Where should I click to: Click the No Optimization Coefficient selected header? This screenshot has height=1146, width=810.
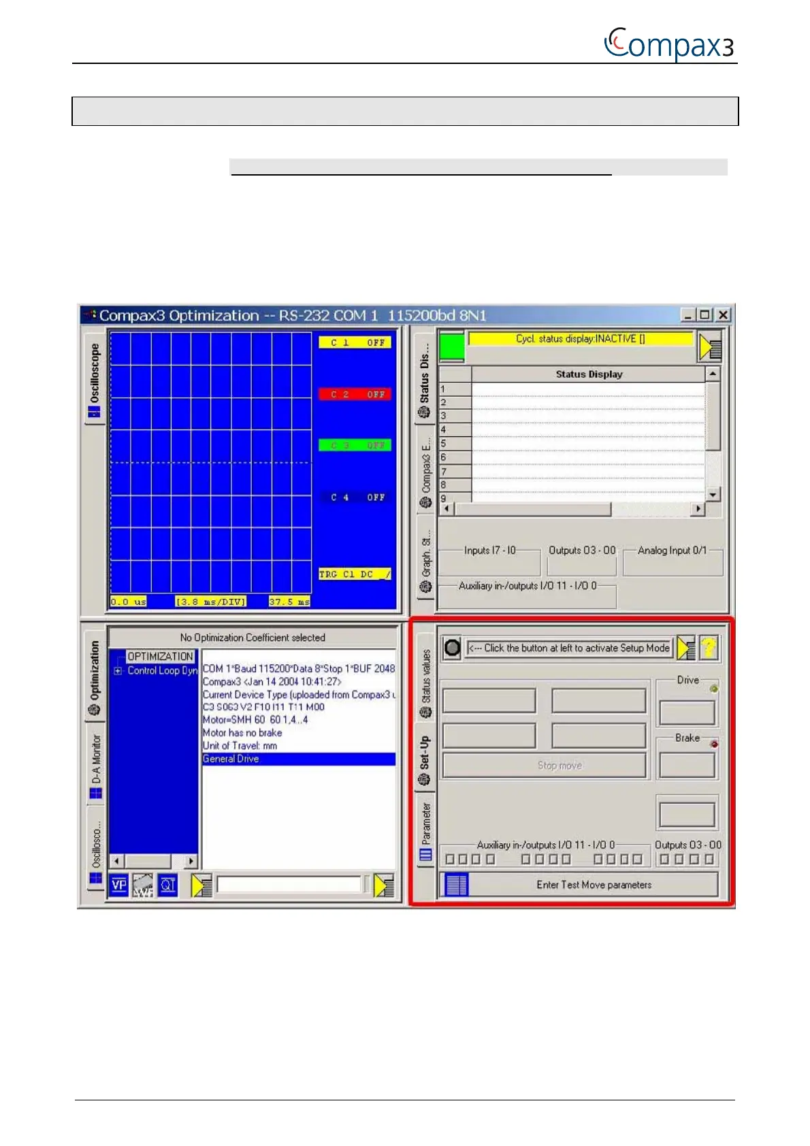coord(253,638)
